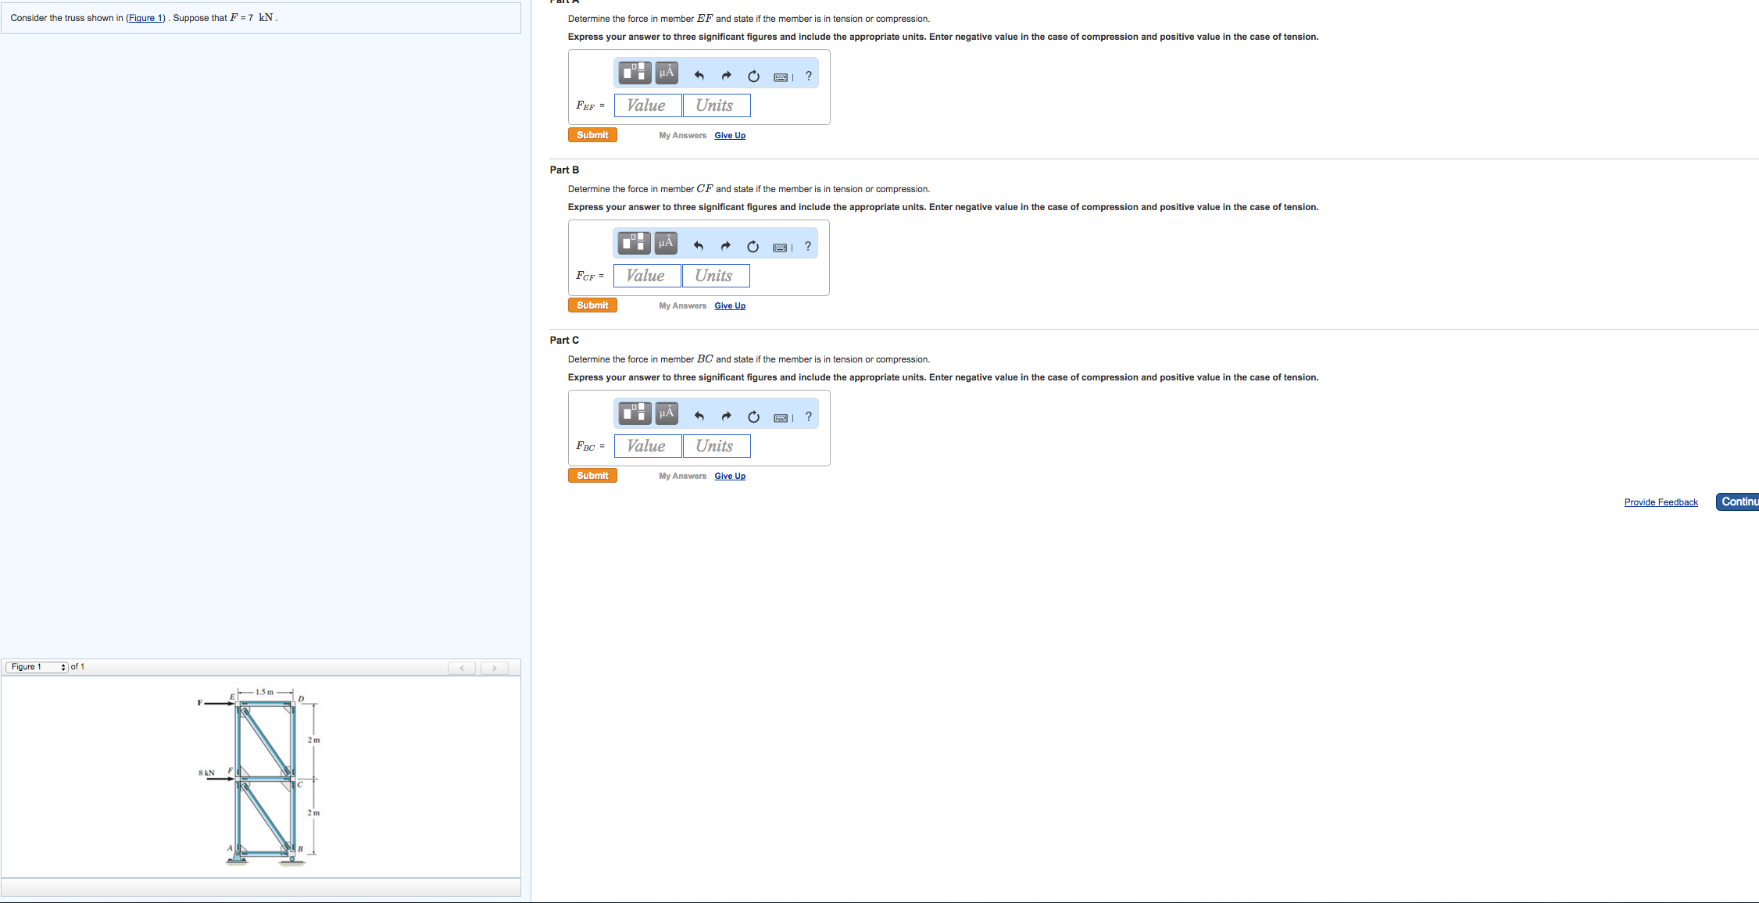Click the F_EF Value input field

click(x=647, y=105)
